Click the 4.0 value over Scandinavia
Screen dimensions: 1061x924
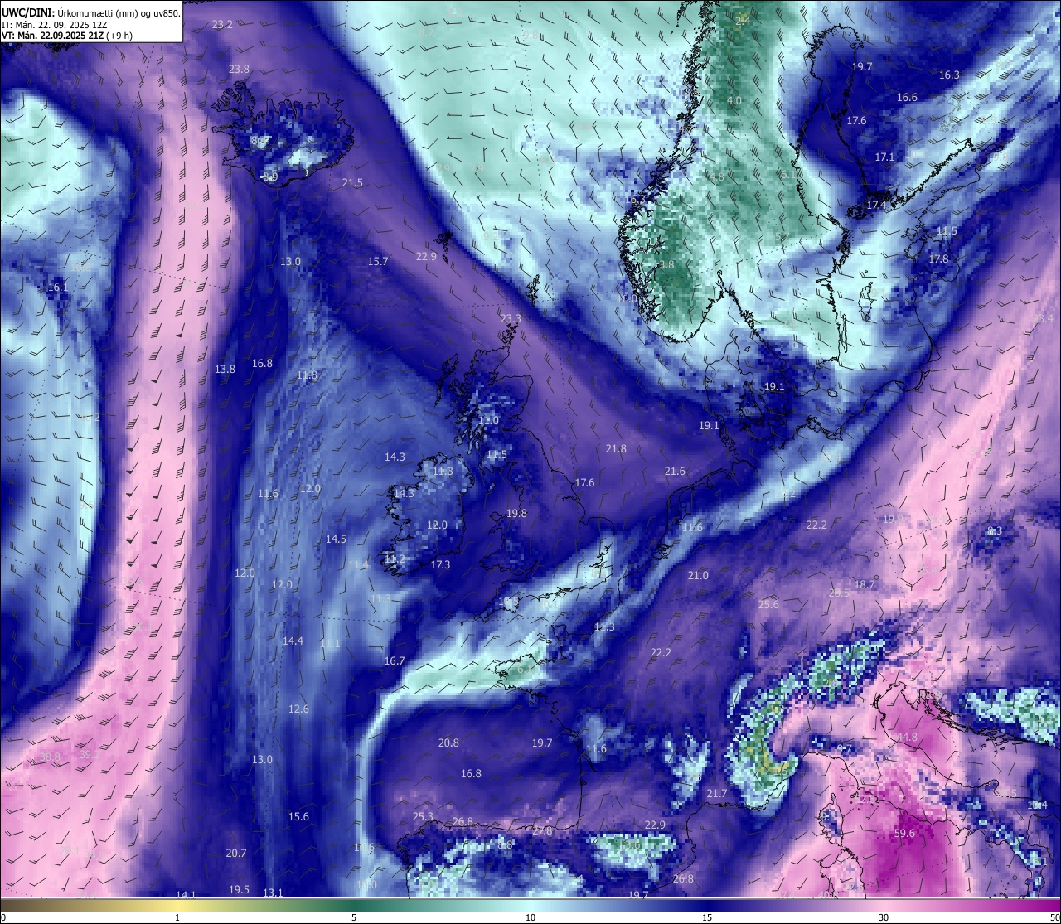pyautogui.click(x=734, y=101)
